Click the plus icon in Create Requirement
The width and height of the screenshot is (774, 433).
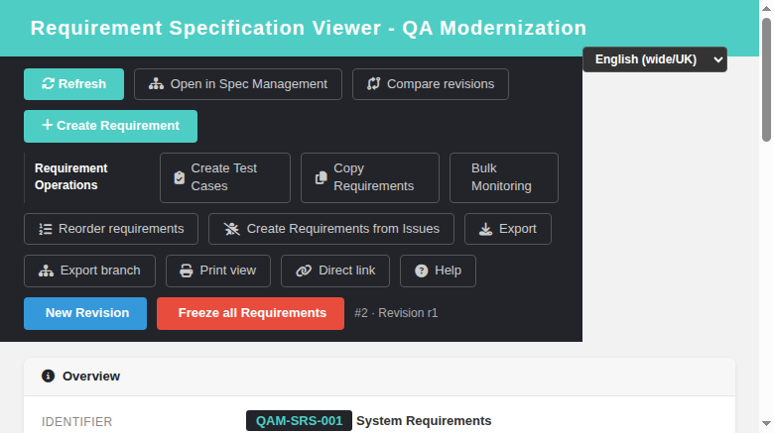(48, 125)
